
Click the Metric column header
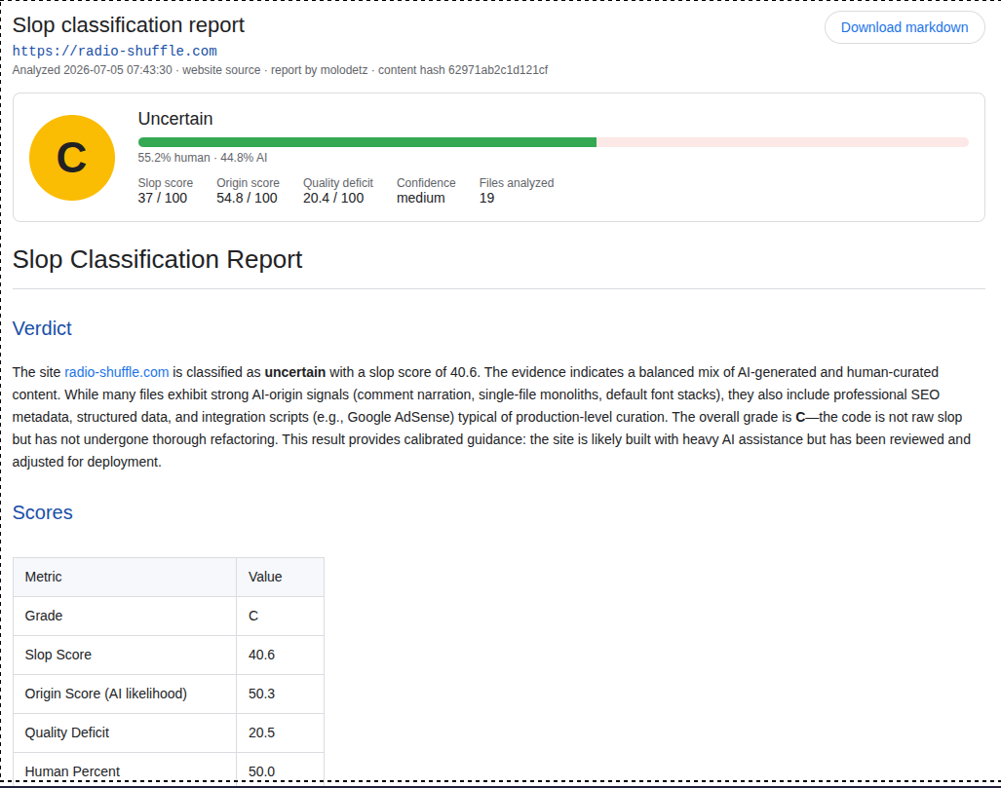pyautogui.click(x=125, y=577)
